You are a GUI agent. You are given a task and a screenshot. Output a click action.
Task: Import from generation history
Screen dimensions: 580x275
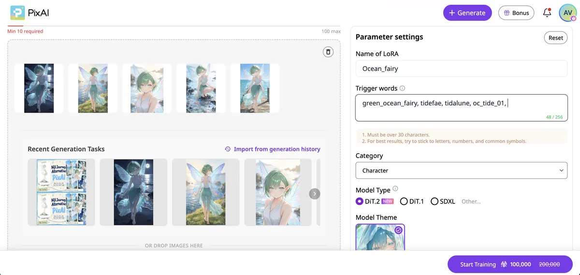[273, 149]
